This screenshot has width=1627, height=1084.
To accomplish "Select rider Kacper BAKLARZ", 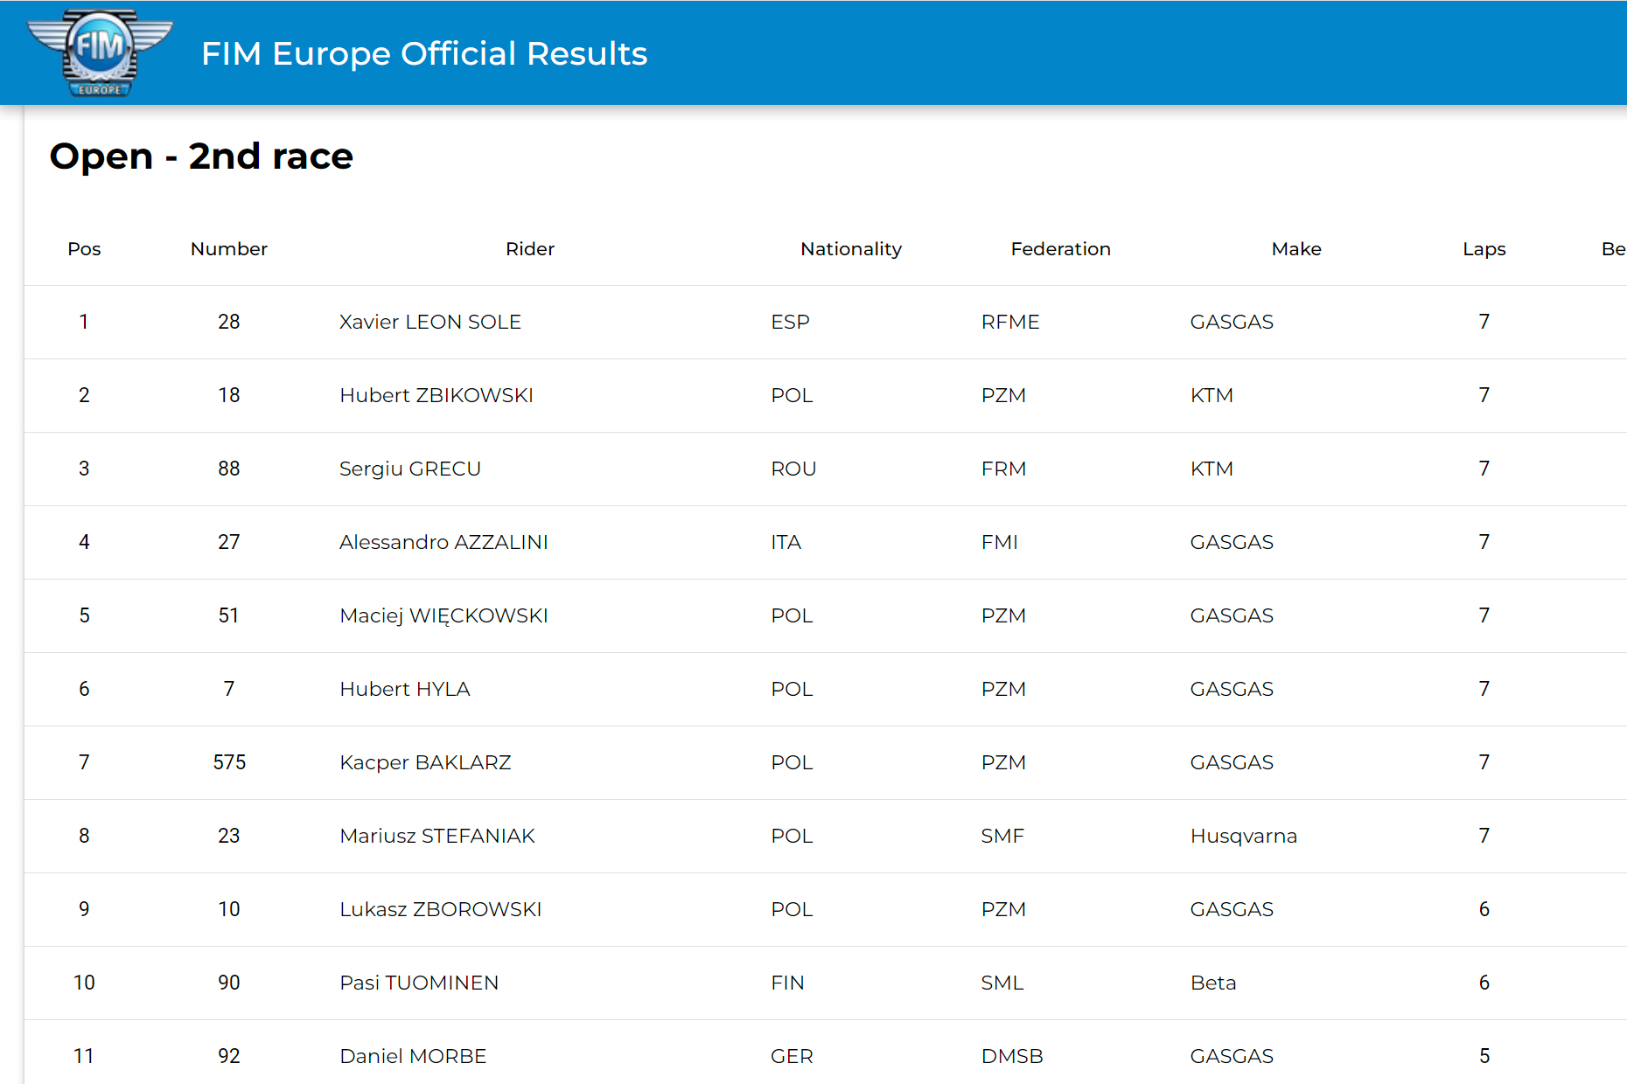I will tap(425, 762).
